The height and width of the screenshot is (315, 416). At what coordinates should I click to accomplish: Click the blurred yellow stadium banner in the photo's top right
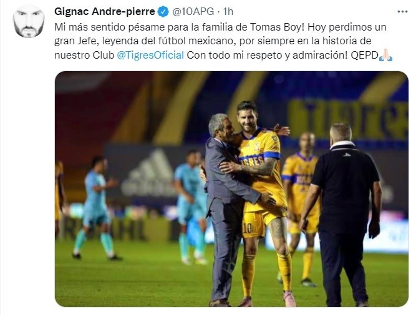(x=347, y=118)
